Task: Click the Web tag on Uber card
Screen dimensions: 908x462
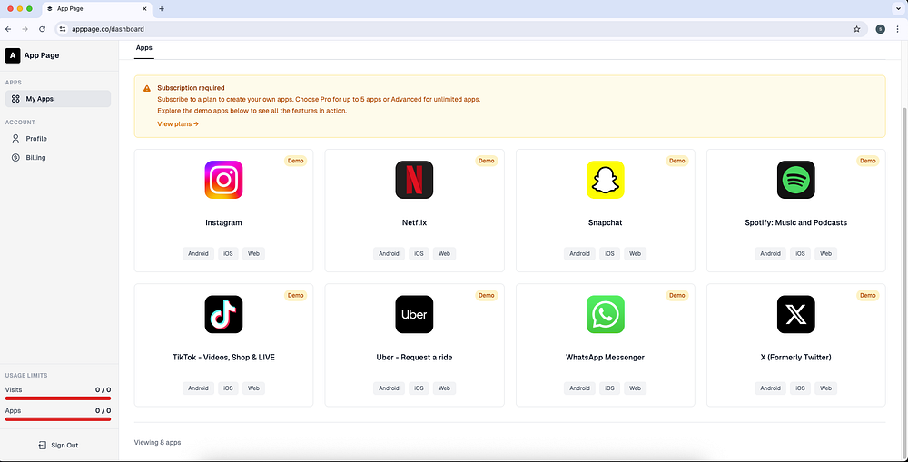Action: click(444, 388)
